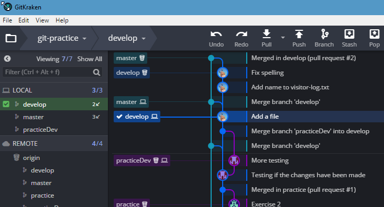This screenshot has height=207, width=384.
Task: Collapse the REMOTE section header
Action: click(x=54, y=143)
